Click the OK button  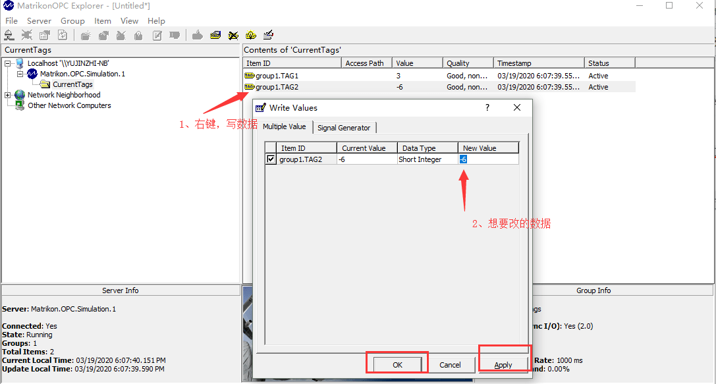[x=397, y=365]
